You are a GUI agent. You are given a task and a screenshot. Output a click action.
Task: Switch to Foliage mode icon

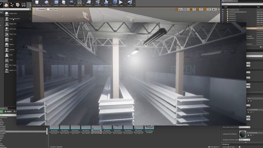(x=12, y=5)
